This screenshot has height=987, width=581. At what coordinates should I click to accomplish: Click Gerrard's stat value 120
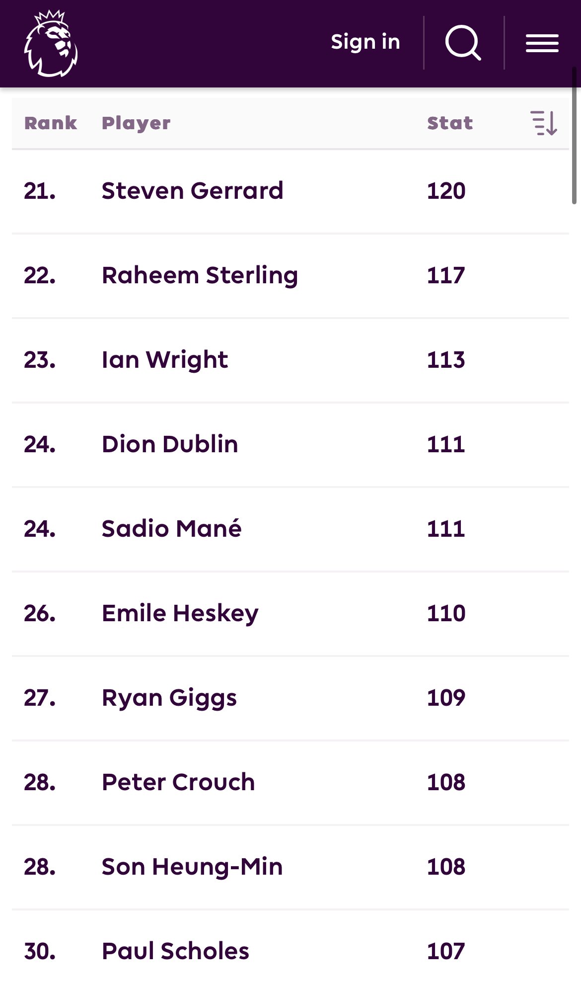(446, 191)
